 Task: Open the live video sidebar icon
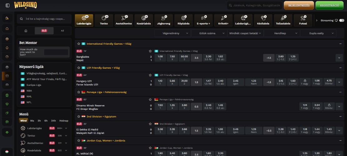[7, 76]
